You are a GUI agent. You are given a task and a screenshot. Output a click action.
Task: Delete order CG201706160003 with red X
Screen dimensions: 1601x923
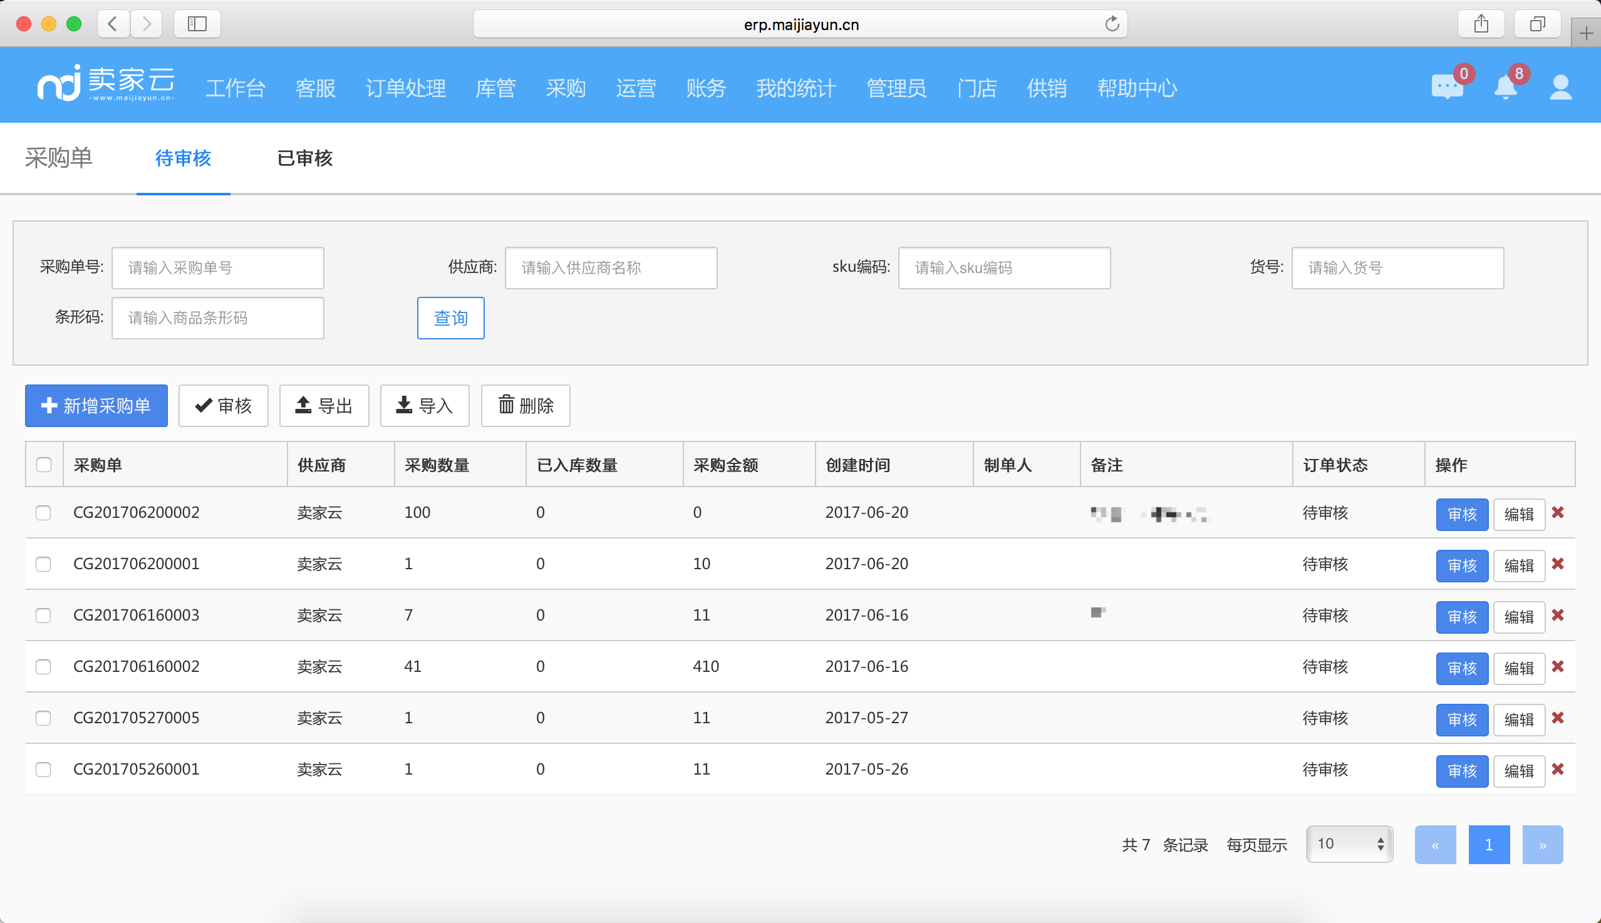tap(1558, 615)
